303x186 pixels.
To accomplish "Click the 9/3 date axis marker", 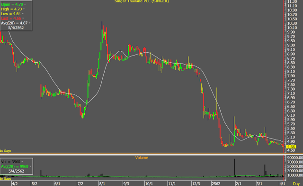I will click(126, 184).
